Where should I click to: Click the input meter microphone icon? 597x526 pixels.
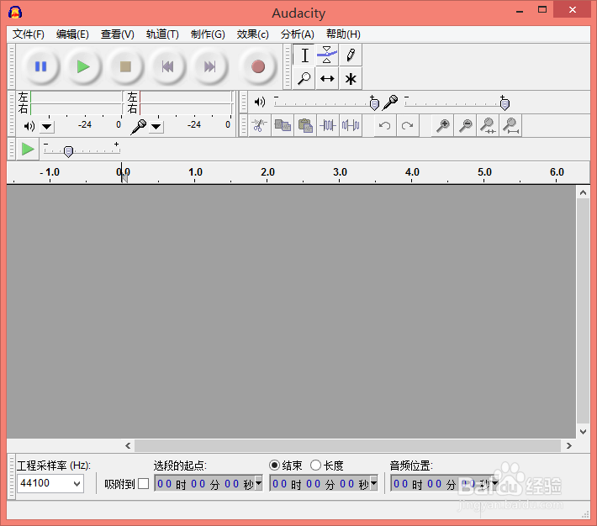pos(138,127)
